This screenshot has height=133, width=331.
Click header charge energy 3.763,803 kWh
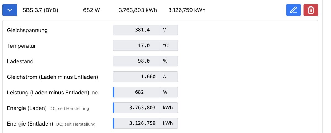[138, 10]
